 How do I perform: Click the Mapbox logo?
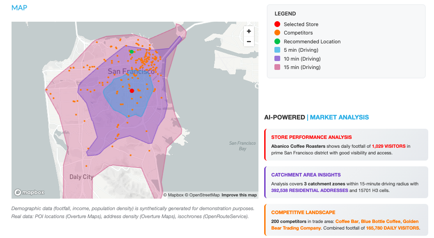[x=29, y=192]
